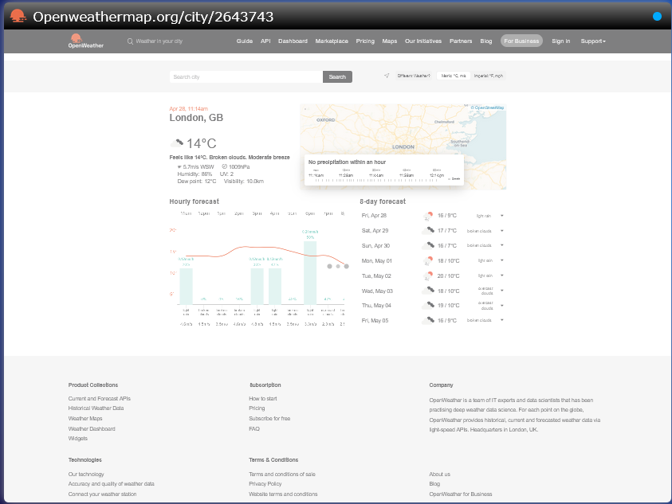Open the Support dropdown menu

tap(593, 41)
